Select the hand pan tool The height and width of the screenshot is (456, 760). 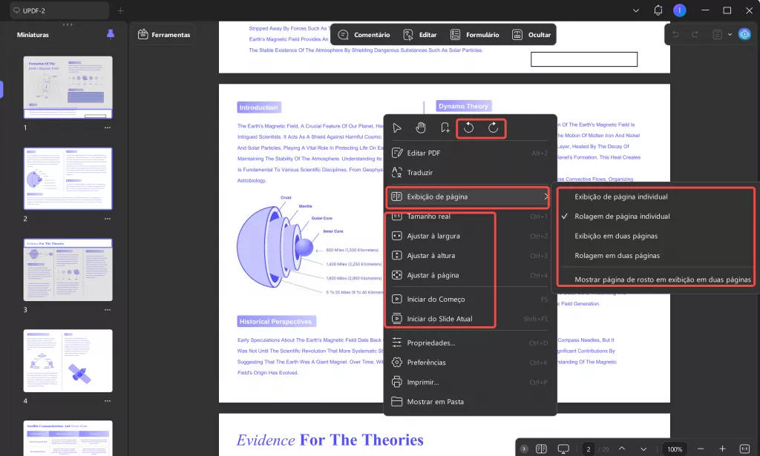421,128
